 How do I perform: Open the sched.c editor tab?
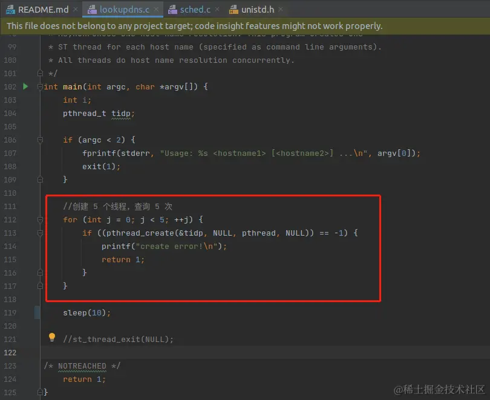(x=195, y=10)
